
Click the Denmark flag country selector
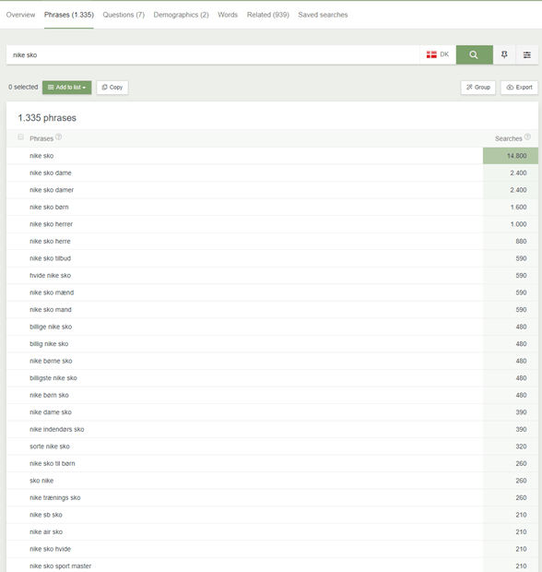click(438, 54)
